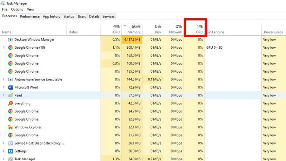Sort by Memory column header
This screenshot has height=161, width=286.
pos(132,29)
